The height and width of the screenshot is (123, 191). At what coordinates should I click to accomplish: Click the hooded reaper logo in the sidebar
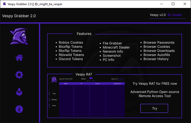pyautogui.click(x=19, y=36)
